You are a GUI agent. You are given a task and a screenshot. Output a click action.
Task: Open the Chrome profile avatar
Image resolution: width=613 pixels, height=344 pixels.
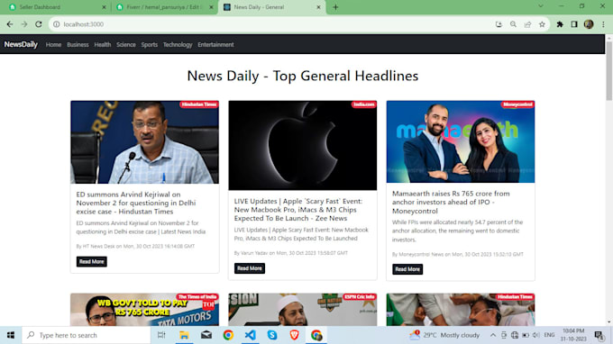[589, 24]
